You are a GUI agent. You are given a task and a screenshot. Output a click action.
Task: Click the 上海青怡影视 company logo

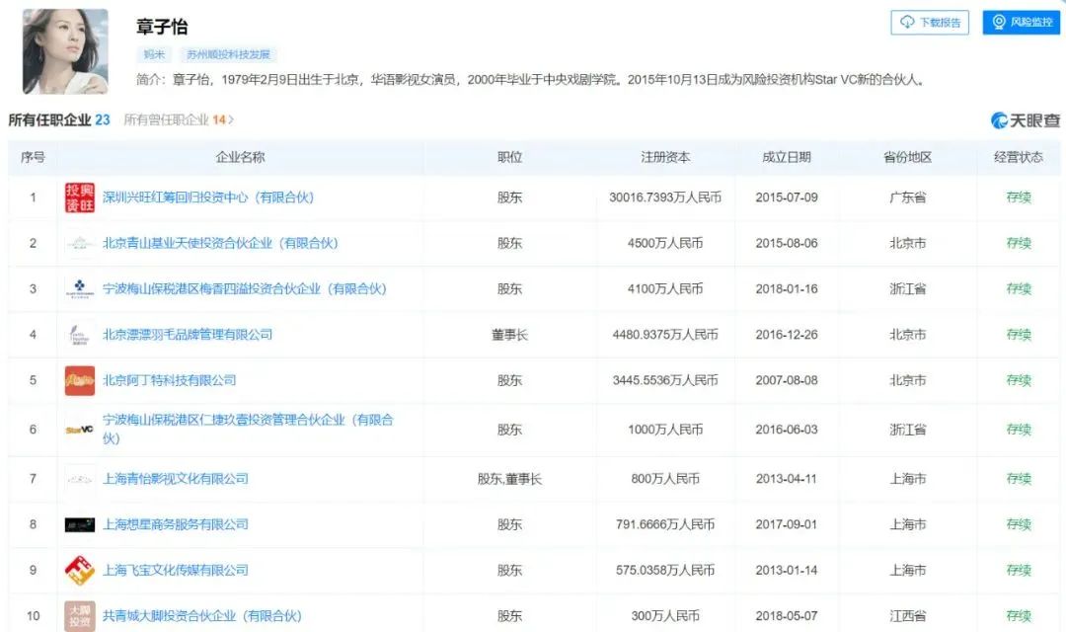(80, 479)
